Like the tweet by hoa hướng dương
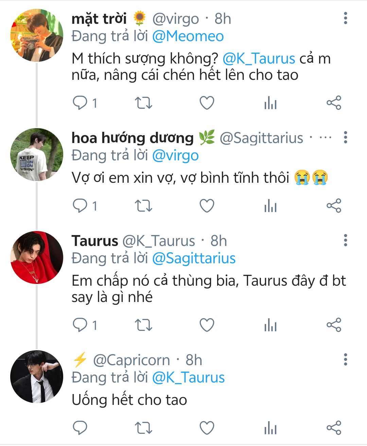 coord(207,206)
